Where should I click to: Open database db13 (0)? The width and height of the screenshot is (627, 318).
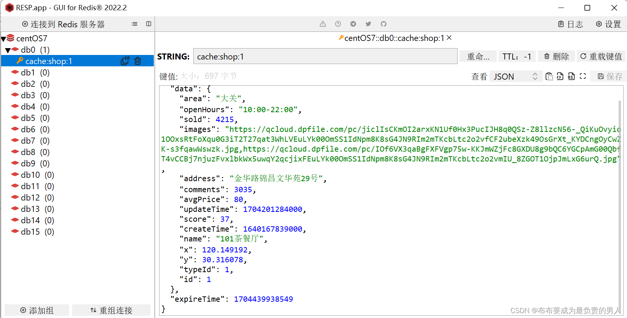point(37,209)
